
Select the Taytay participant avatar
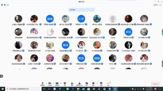(113, 32)
